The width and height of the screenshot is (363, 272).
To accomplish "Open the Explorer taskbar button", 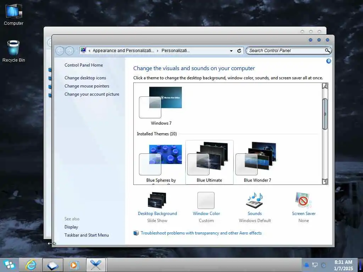I will (x=53, y=265).
